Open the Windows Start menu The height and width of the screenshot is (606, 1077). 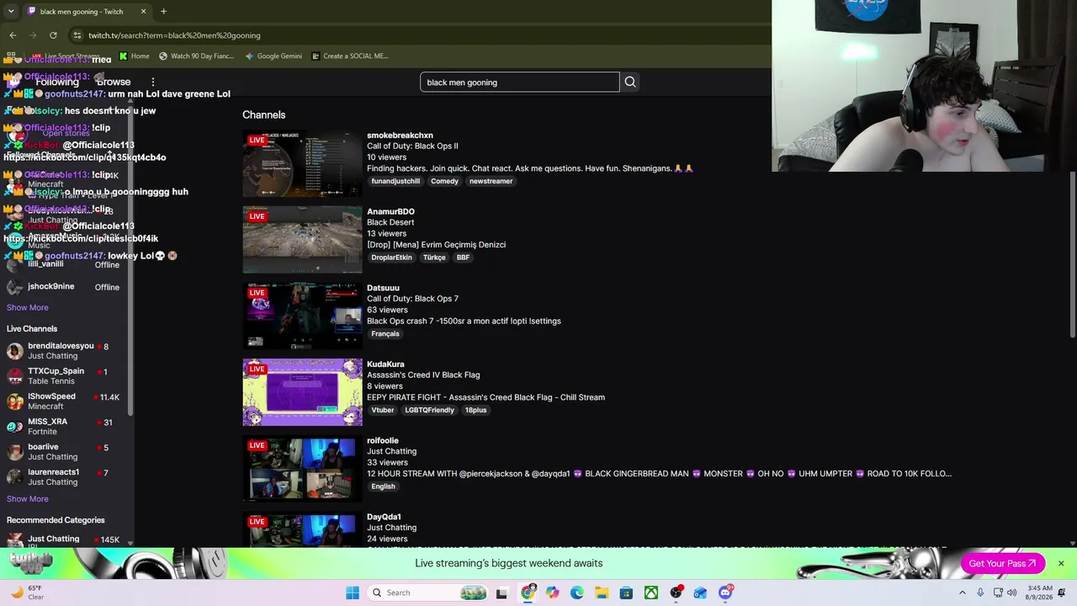pyautogui.click(x=353, y=593)
